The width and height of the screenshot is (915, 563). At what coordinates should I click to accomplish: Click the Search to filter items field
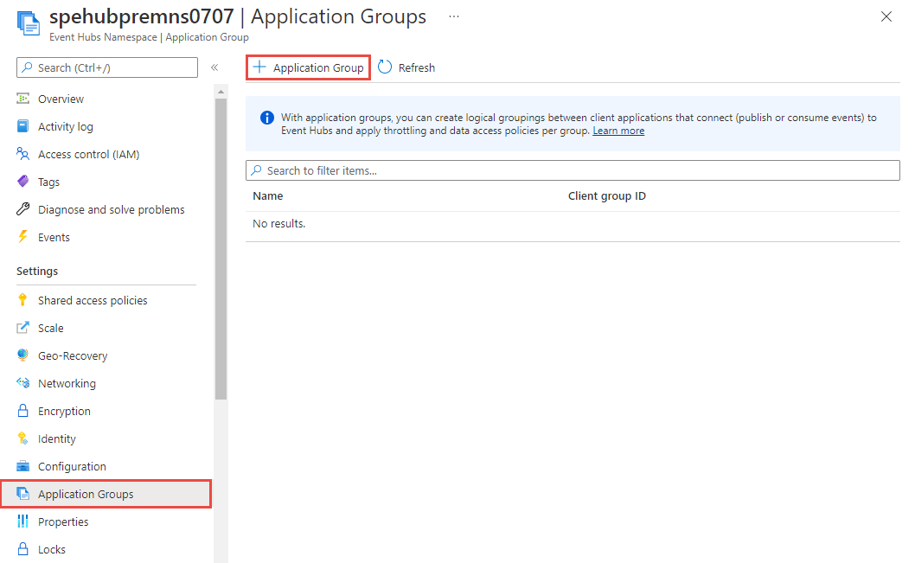pyautogui.click(x=573, y=170)
